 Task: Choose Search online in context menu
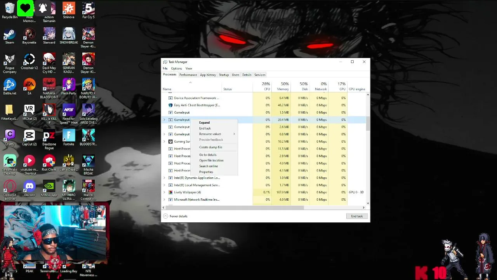214,166
